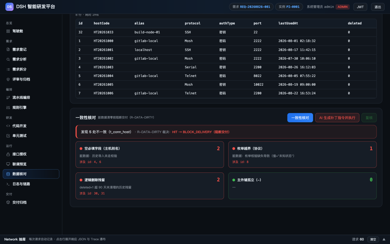390x244 pixels.
Task: Click timestamp 2026-08-22 16:53:24
Action: tap(297, 93)
